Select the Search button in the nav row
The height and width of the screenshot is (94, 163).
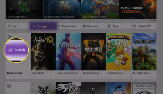[43, 26]
